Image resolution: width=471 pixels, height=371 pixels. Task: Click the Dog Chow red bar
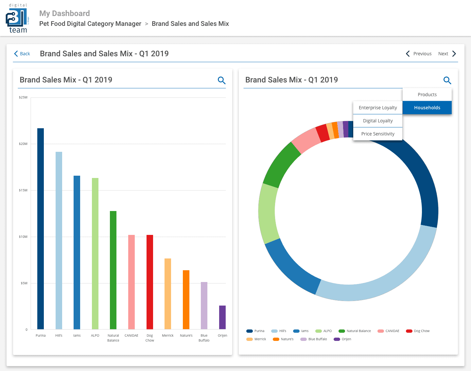tap(150, 282)
